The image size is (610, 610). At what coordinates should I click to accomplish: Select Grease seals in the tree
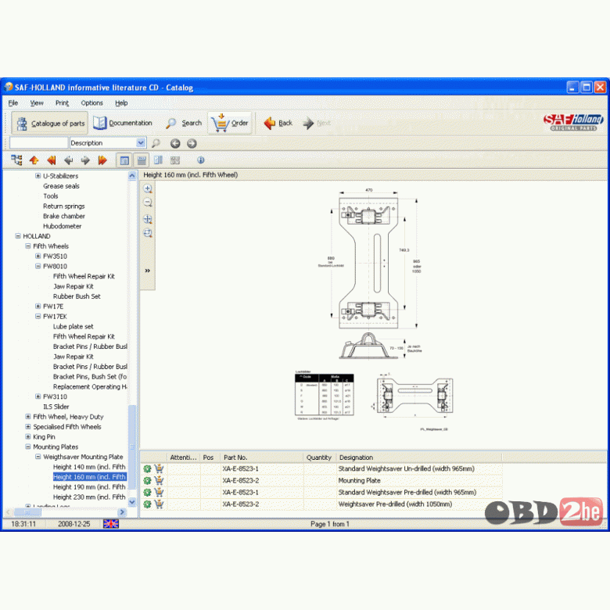(61, 186)
